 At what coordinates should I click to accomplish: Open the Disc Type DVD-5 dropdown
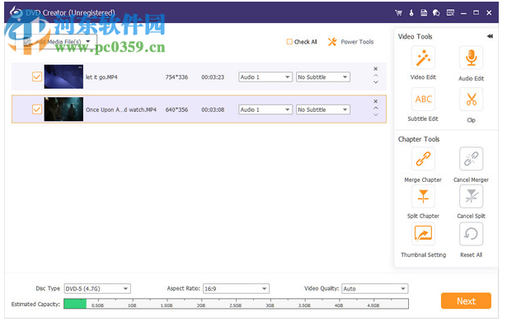point(97,289)
